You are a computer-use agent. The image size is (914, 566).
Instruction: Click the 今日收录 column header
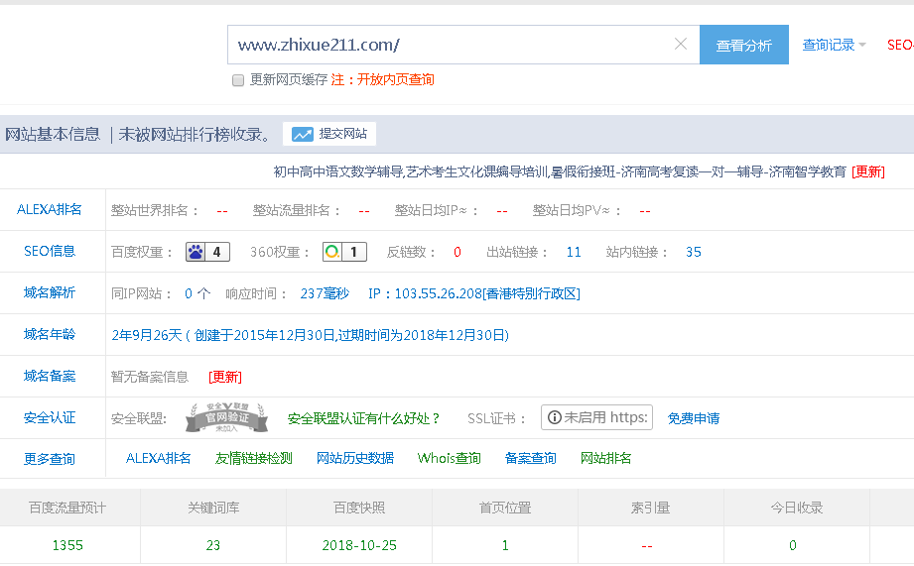(x=797, y=508)
